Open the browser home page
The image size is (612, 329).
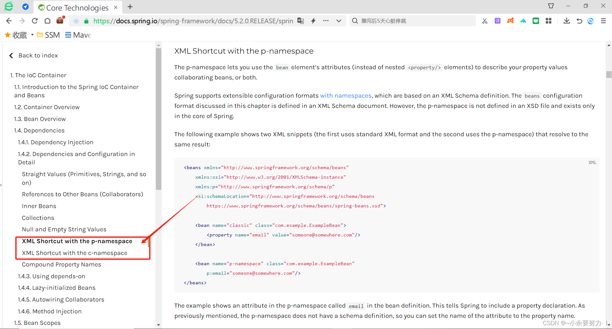(x=47, y=21)
